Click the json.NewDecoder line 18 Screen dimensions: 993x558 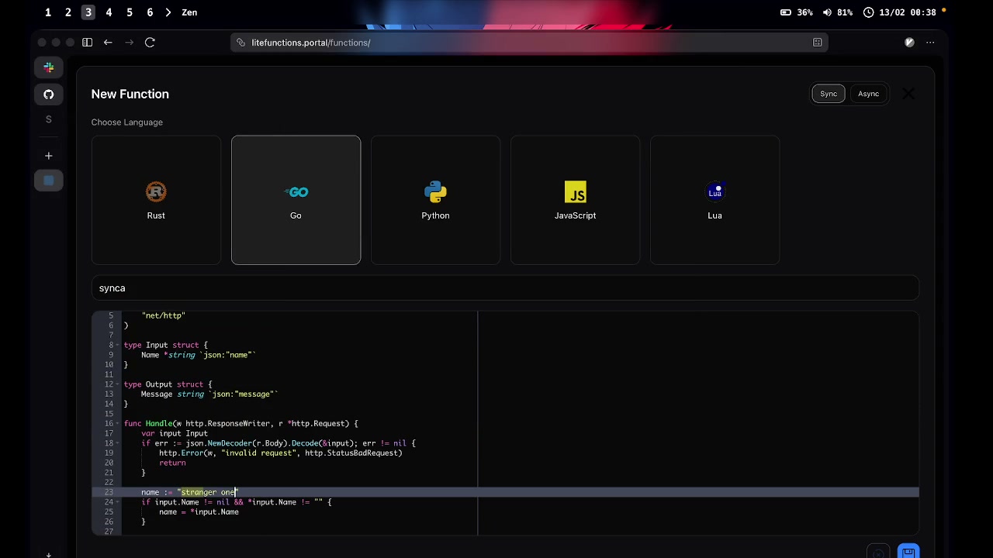coord(278,443)
